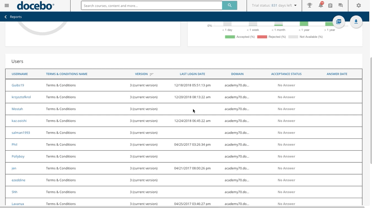Click the Users section heading
Screen dimensions: 372x208
click(17, 61)
